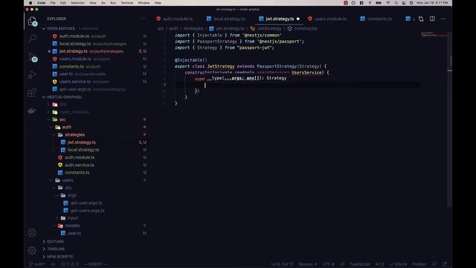Screen dimensions: 476x268
Task: Open the Go menu in the menu bar
Action: coord(103,3)
